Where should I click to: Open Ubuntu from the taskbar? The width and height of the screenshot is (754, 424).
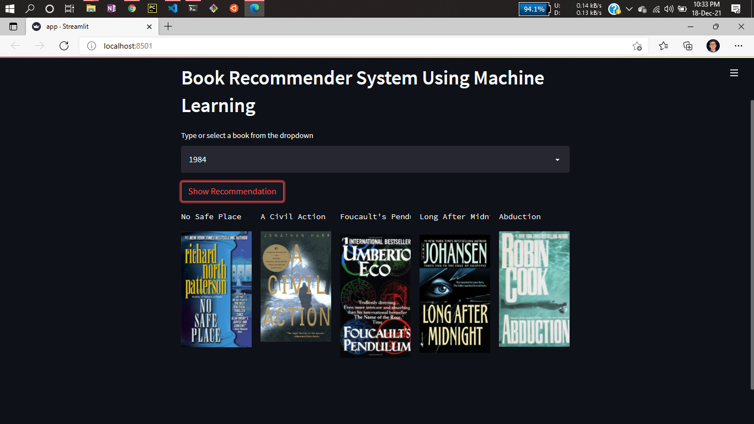point(234,9)
